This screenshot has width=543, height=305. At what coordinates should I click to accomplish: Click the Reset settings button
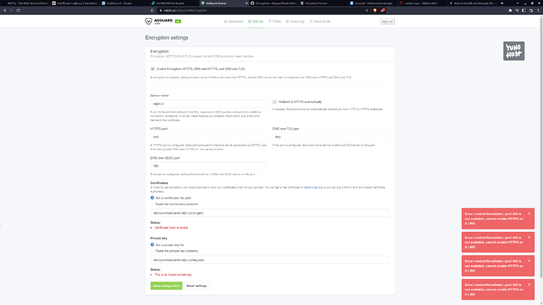tap(197, 285)
